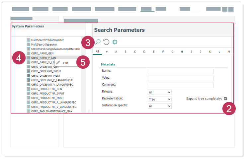
Task: Open the Installation specific dropdown
Action: (x=159, y=106)
